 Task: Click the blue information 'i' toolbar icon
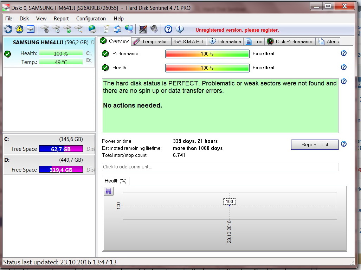pos(180,29)
